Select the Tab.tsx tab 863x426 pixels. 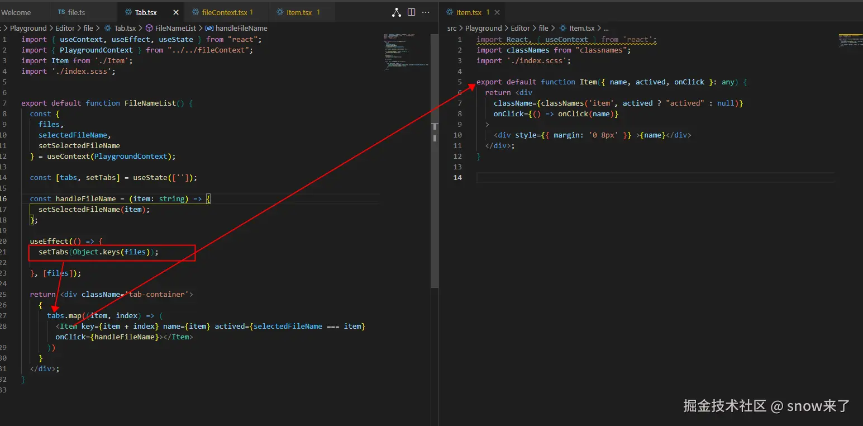tap(146, 12)
